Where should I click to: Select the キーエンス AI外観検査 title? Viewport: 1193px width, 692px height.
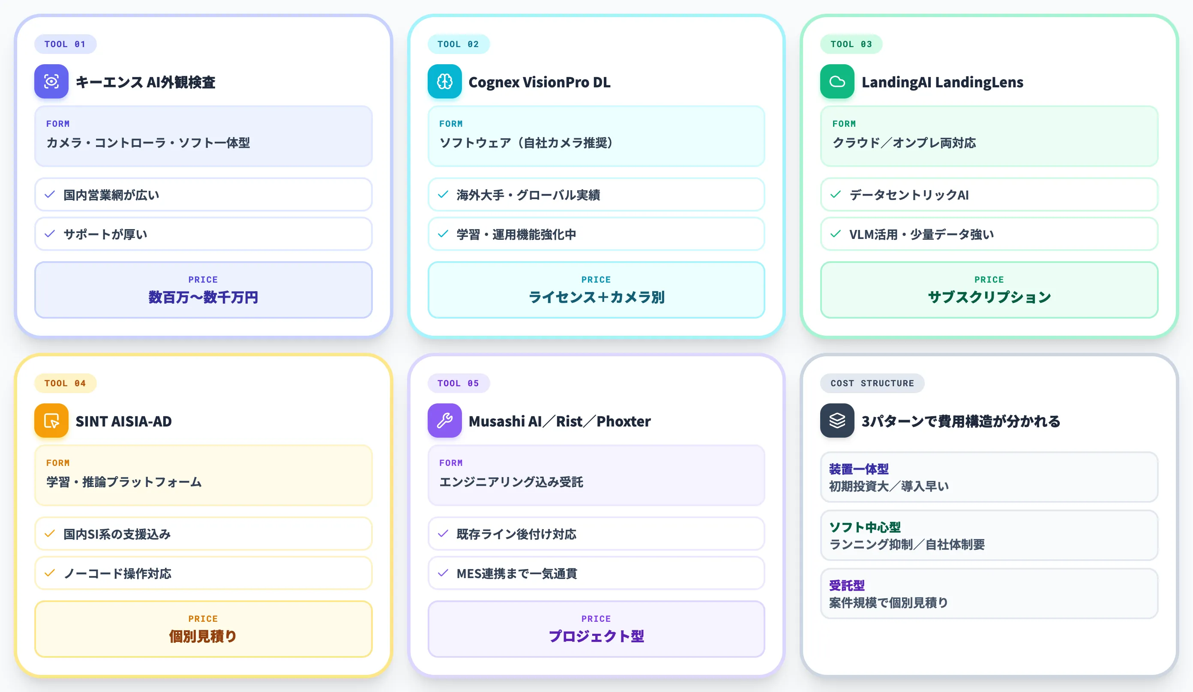click(145, 82)
